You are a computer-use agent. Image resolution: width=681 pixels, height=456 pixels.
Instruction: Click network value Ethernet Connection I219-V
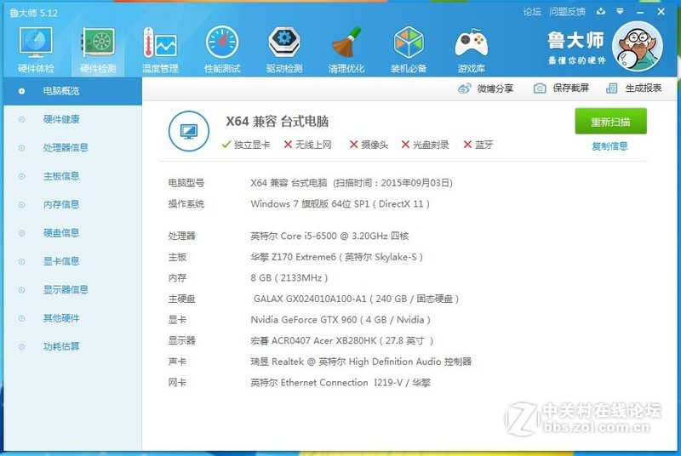[340, 383]
